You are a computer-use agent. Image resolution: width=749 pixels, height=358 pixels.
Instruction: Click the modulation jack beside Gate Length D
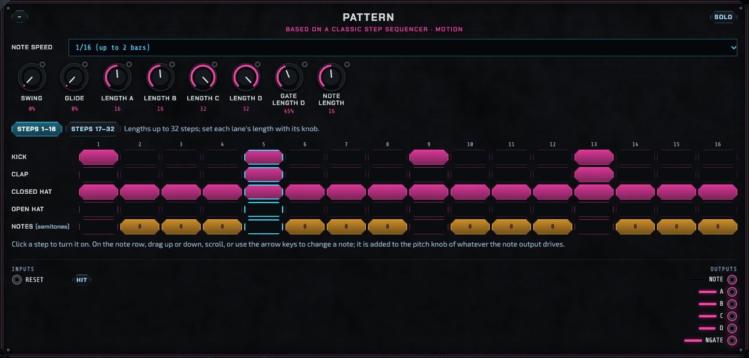[x=305, y=64]
